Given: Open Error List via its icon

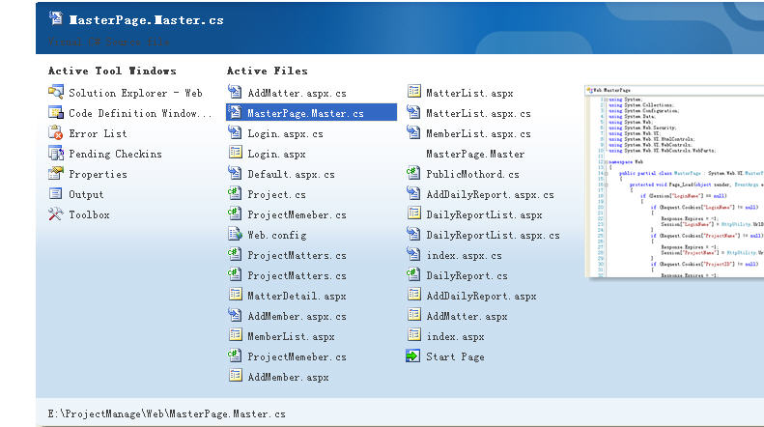Looking at the screenshot, I should point(56,132).
